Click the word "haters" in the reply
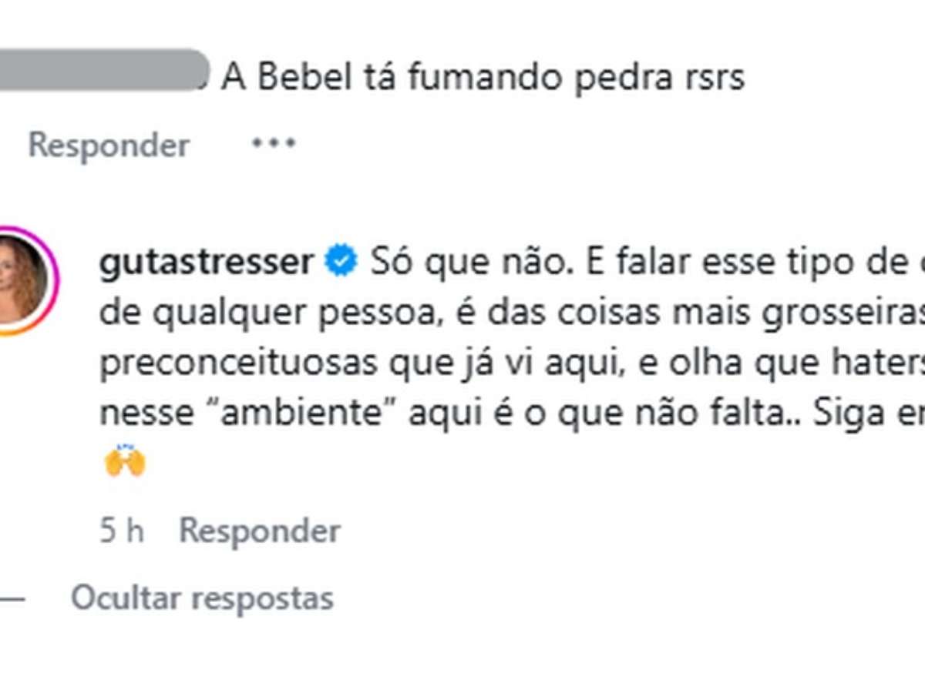 [879, 363]
